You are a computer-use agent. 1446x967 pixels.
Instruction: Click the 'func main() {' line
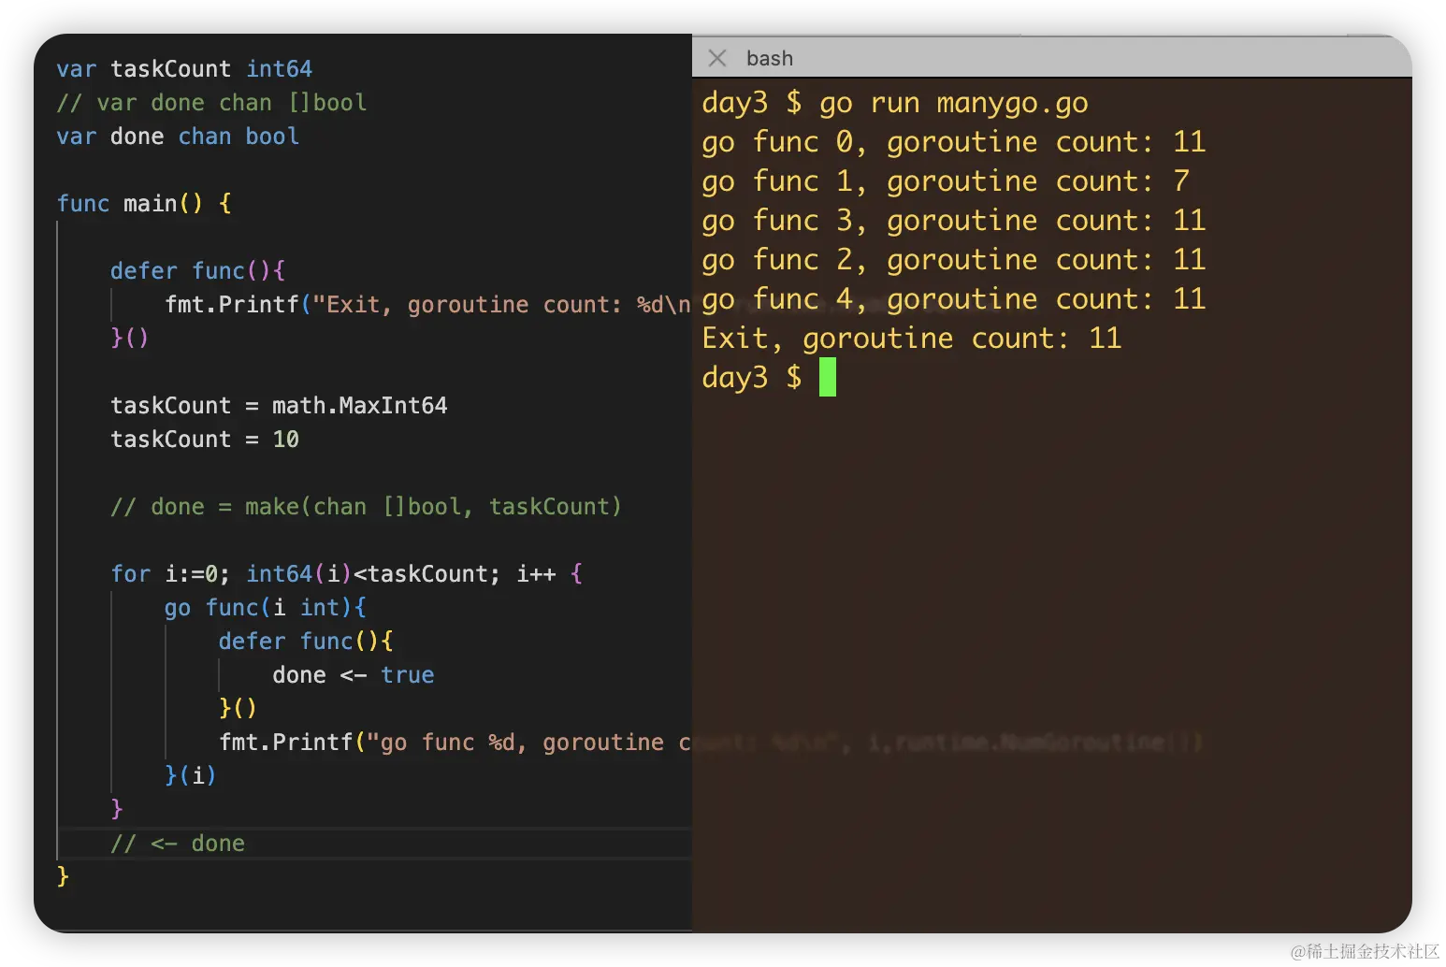click(x=144, y=204)
